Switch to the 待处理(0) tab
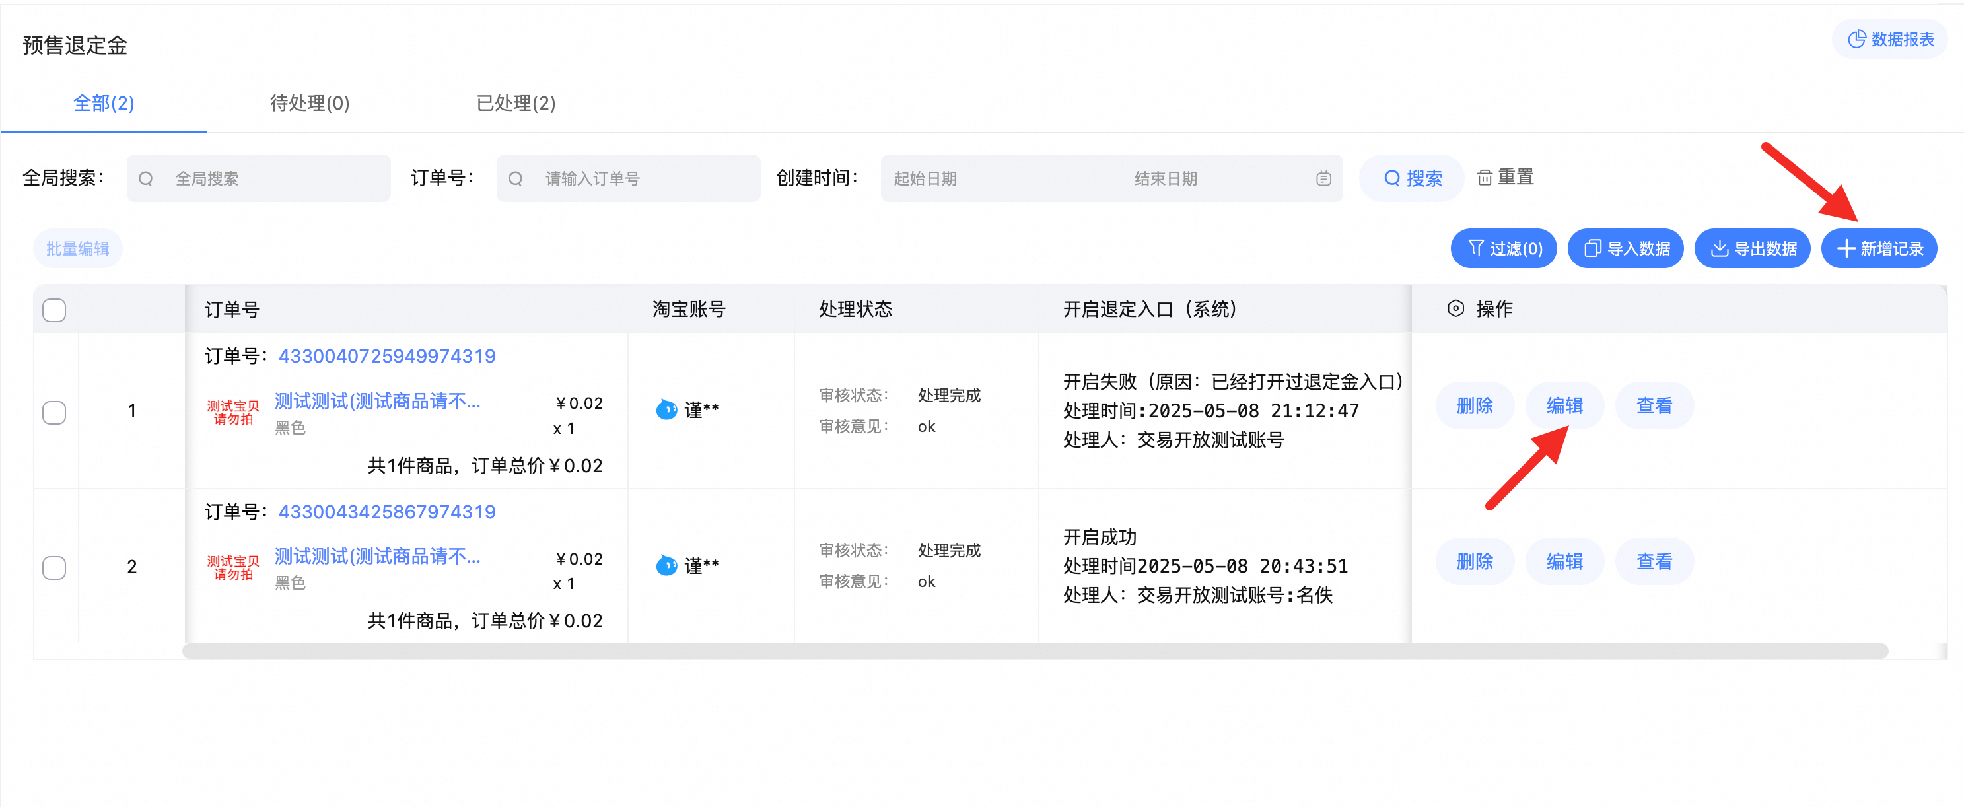1964x807 pixels. (x=310, y=103)
